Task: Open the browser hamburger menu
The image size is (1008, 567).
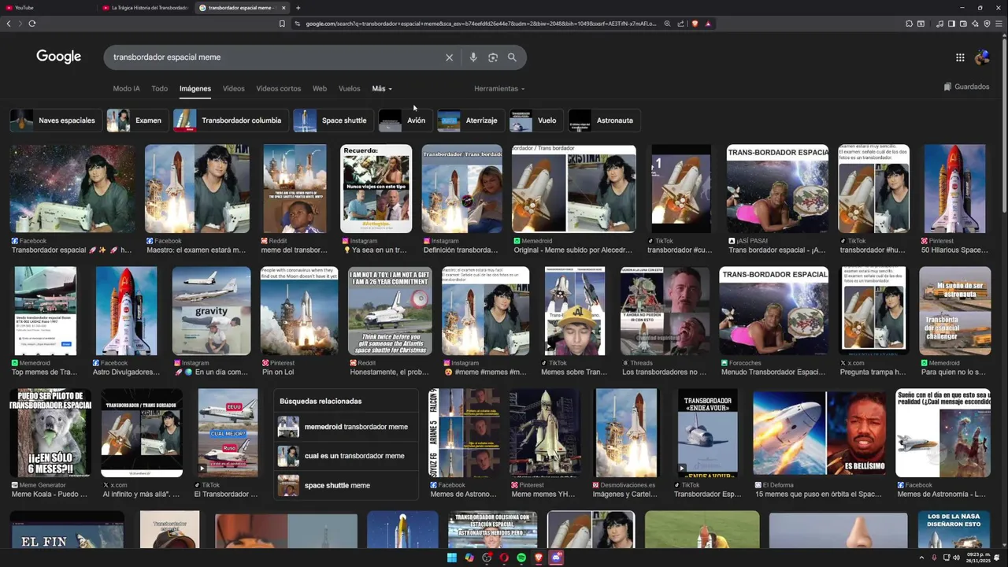Action: point(1000,24)
